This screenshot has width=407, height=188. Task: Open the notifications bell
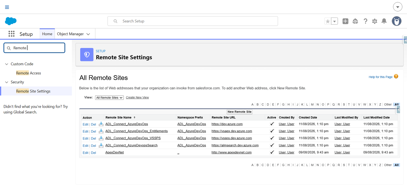pyautogui.click(x=384, y=21)
